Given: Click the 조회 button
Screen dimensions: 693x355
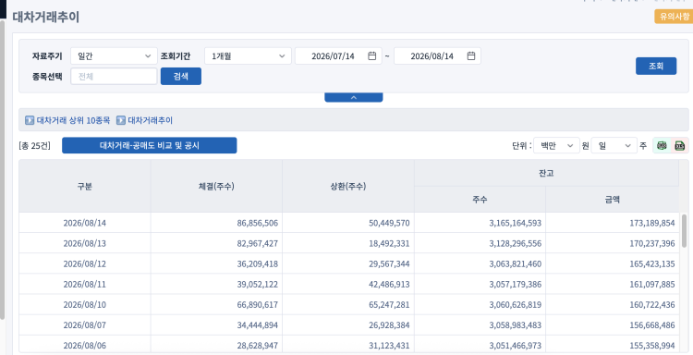Looking at the screenshot, I should [656, 66].
